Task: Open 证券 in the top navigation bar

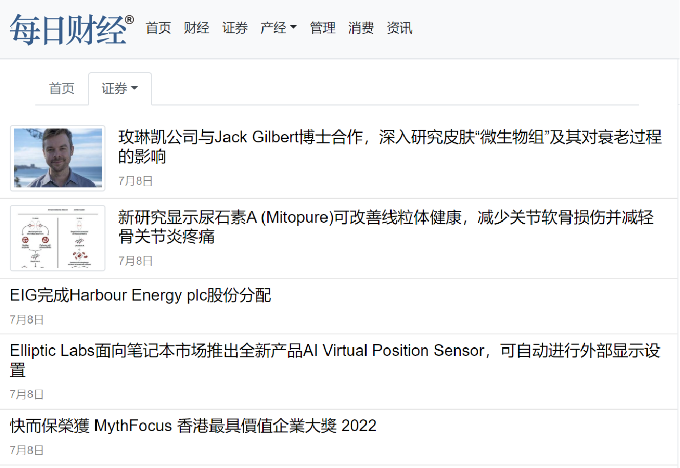Action: (x=235, y=28)
